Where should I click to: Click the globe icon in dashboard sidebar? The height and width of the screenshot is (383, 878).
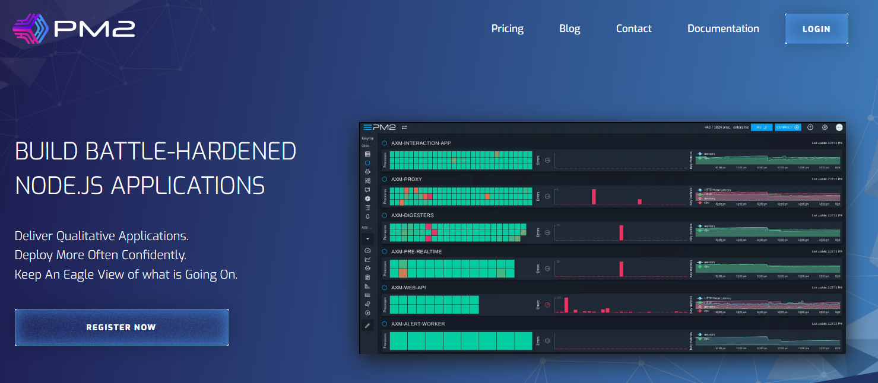coord(367,199)
